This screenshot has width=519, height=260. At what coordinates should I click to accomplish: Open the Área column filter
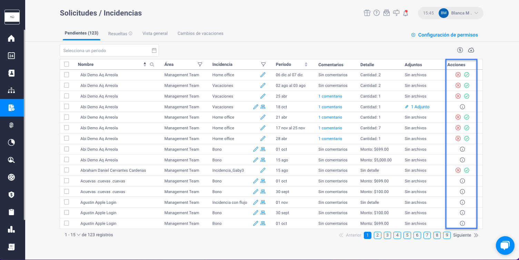tap(200, 64)
